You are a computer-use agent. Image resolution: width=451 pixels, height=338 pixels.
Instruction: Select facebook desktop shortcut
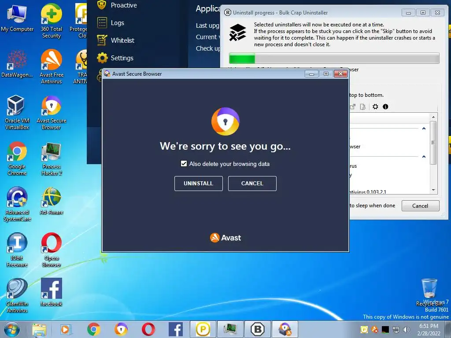pyautogui.click(x=51, y=292)
